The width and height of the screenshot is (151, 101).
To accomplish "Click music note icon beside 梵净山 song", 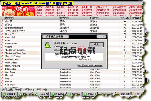I will point(2,24).
